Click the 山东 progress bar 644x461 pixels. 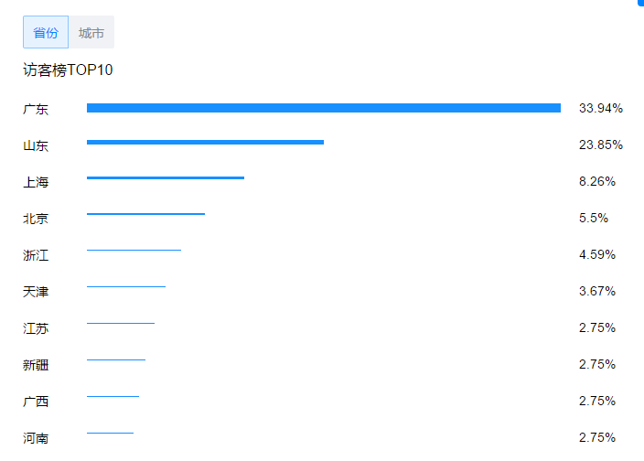pyautogui.click(x=205, y=143)
